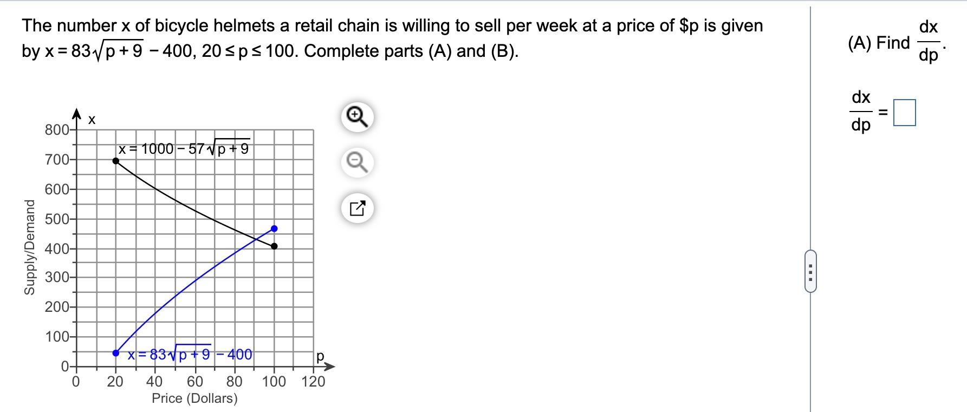Screen dimensions: 967x412
Task: Zoom in on the graph with plus magnifier
Action: click(358, 117)
